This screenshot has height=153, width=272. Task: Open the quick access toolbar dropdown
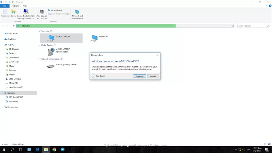(13, 2)
